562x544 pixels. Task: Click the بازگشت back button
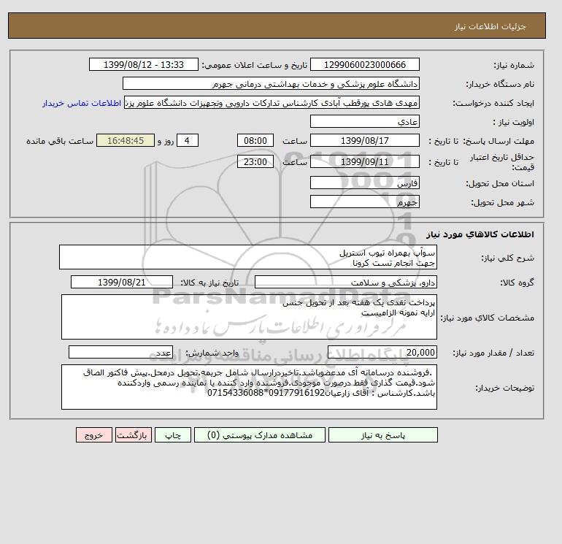point(134,435)
